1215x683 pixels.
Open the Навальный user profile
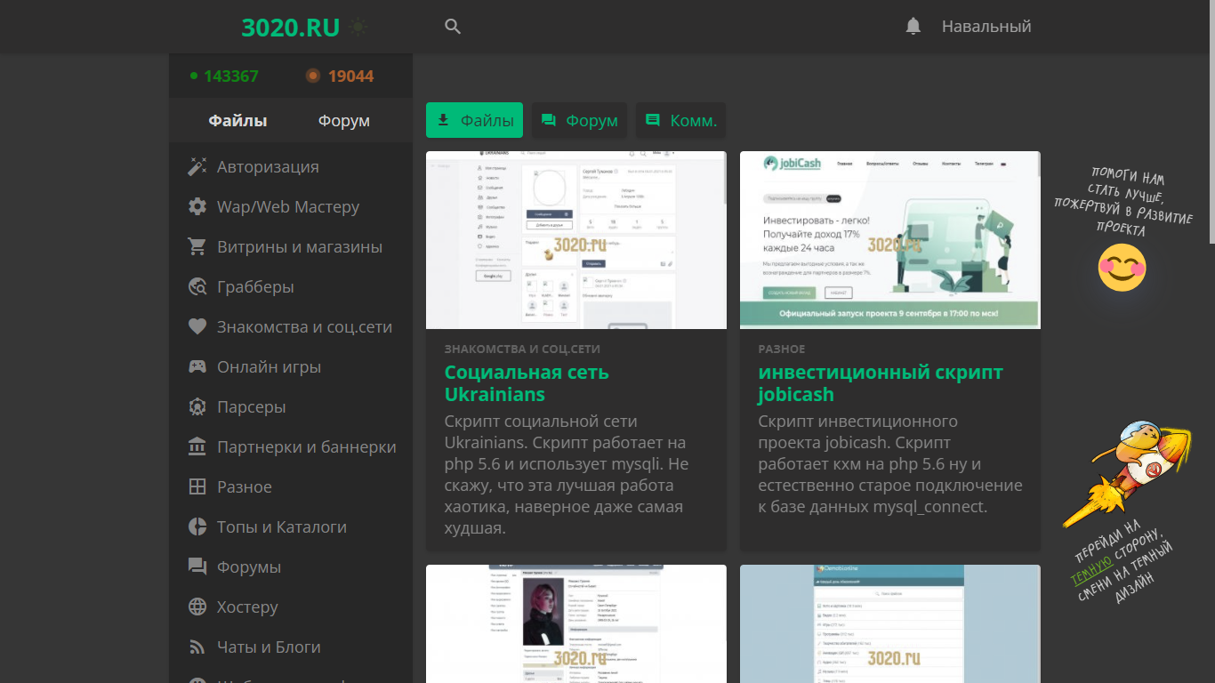986,27
